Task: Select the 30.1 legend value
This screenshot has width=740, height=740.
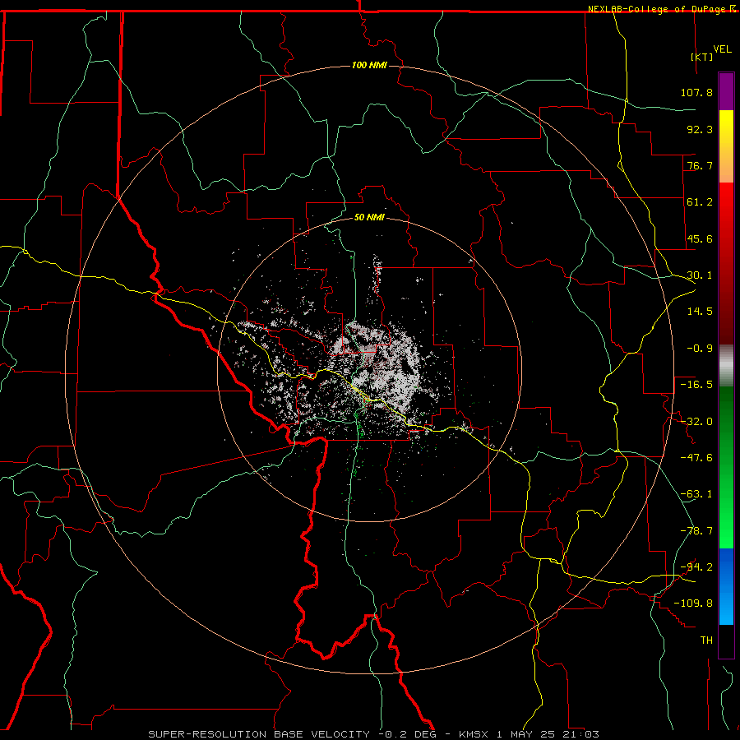Action: click(700, 275)
